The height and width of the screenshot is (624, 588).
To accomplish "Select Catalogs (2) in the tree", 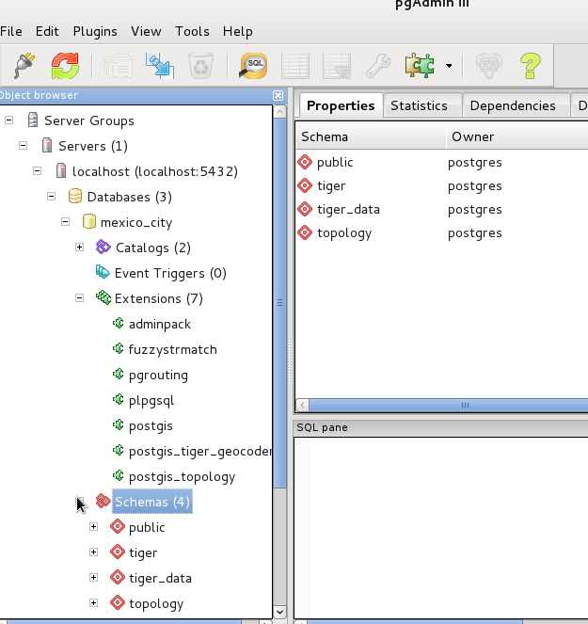I will coord(153,248).
